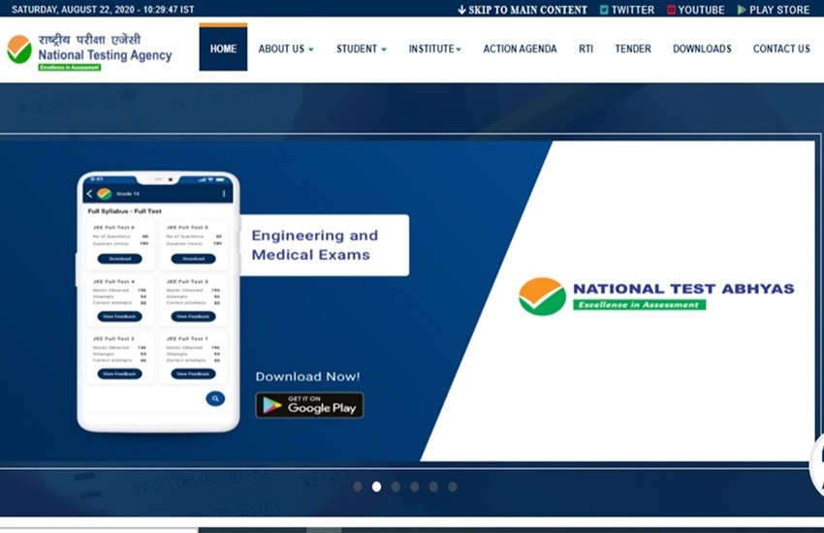
Task: Open the Play Store link in top bar
Action: pos(773,10)
